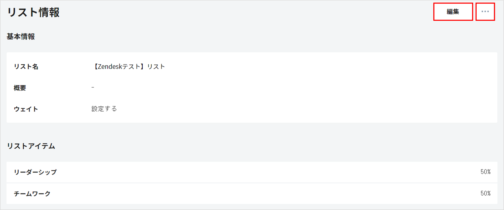The image size is (504, 210).
Task: Click the リスト情報 page title
Action: [x=33, y=12]
